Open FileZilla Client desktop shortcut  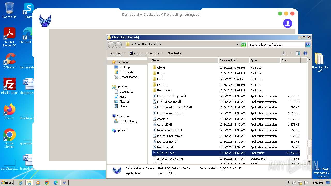9,86
